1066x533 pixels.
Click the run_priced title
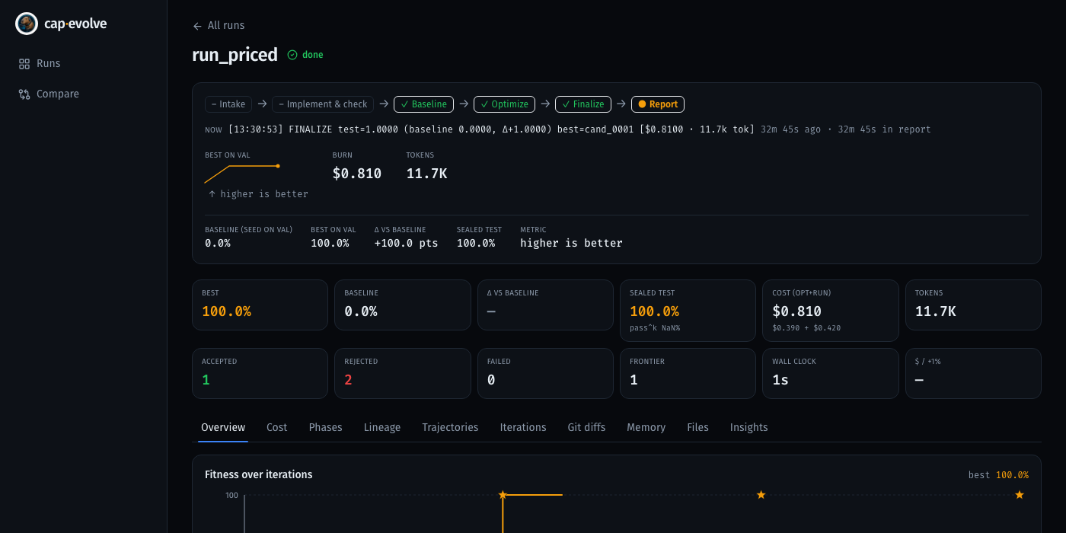tap(235, 55)
